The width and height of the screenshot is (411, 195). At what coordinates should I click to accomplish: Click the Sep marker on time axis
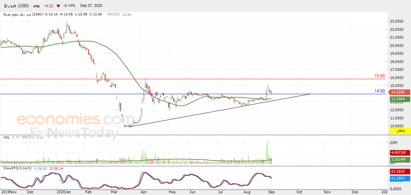coord(271,192)
